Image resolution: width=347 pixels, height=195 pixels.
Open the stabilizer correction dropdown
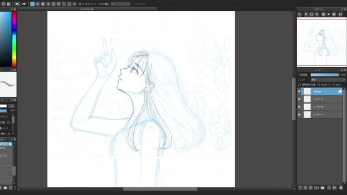(120, 4)
